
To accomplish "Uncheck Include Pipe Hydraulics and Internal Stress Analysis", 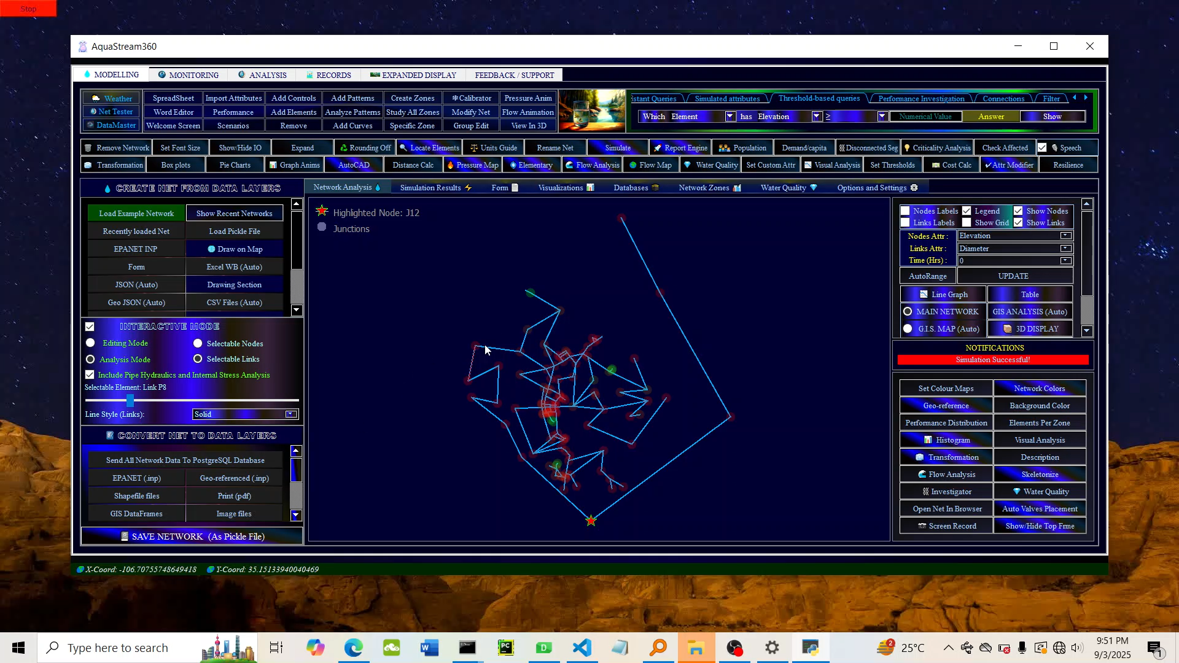I will [x=90, y=374].
